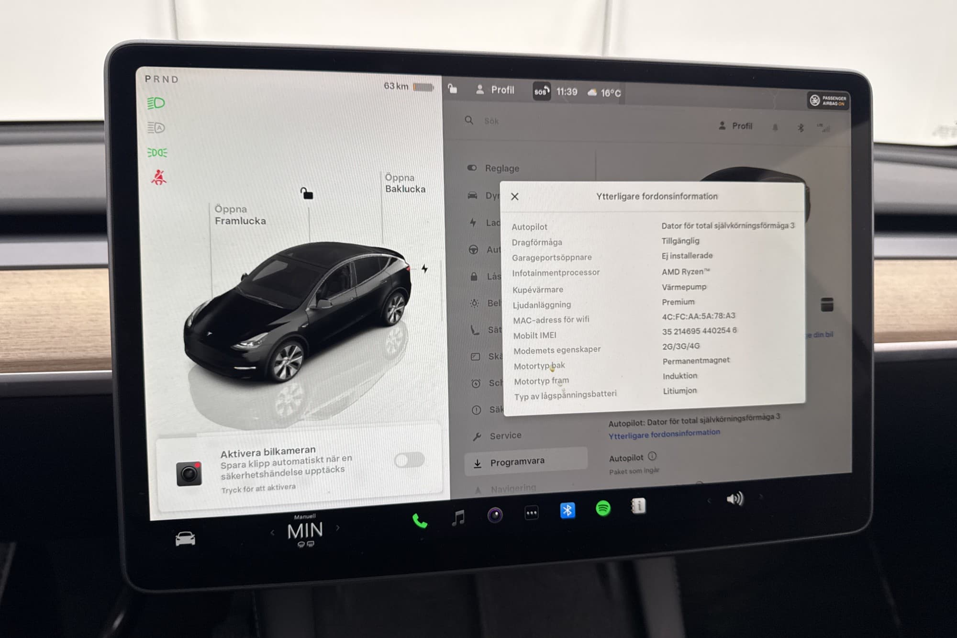
Task: Toggle the padlock above the car
Action: click(307, 193)
